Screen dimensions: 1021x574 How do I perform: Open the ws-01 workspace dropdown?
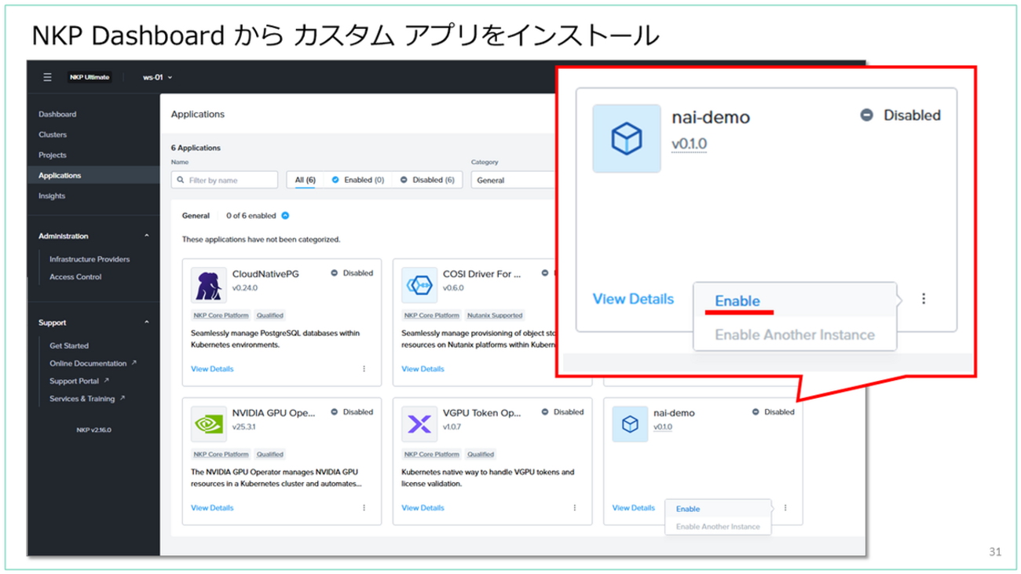tap(157, 77)
